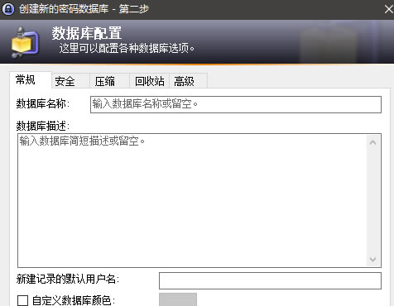Click the 数据库名称 label
This screenshot has width=394, height=306.
(43, 104)
